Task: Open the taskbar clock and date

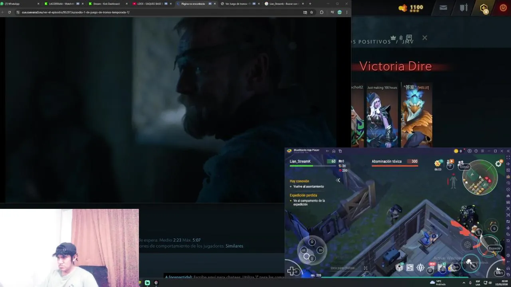Action: point(501,283)
